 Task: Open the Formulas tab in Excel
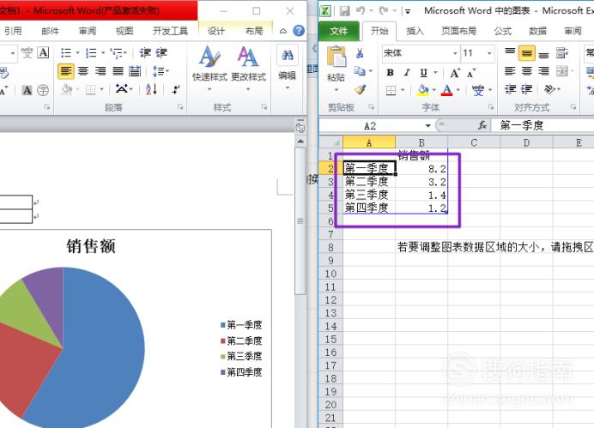502,31
